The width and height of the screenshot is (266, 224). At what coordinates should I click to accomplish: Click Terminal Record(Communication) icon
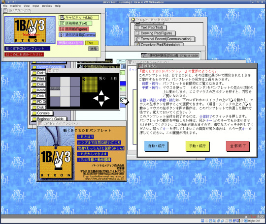click(165, 39)
